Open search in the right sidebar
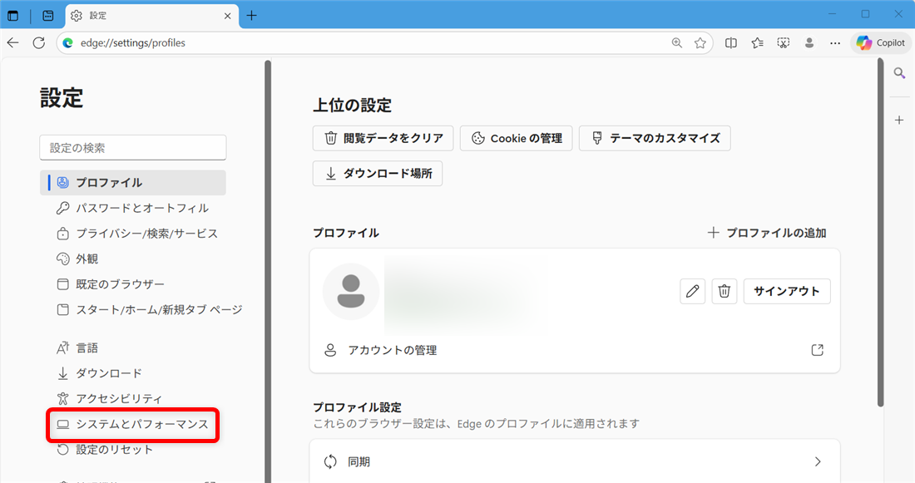The height and width of the screenshot is (483, 915). pyautogui.click(x=899, y=72)
